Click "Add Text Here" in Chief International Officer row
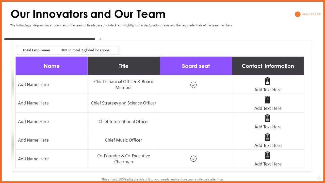 coord(268,127)
